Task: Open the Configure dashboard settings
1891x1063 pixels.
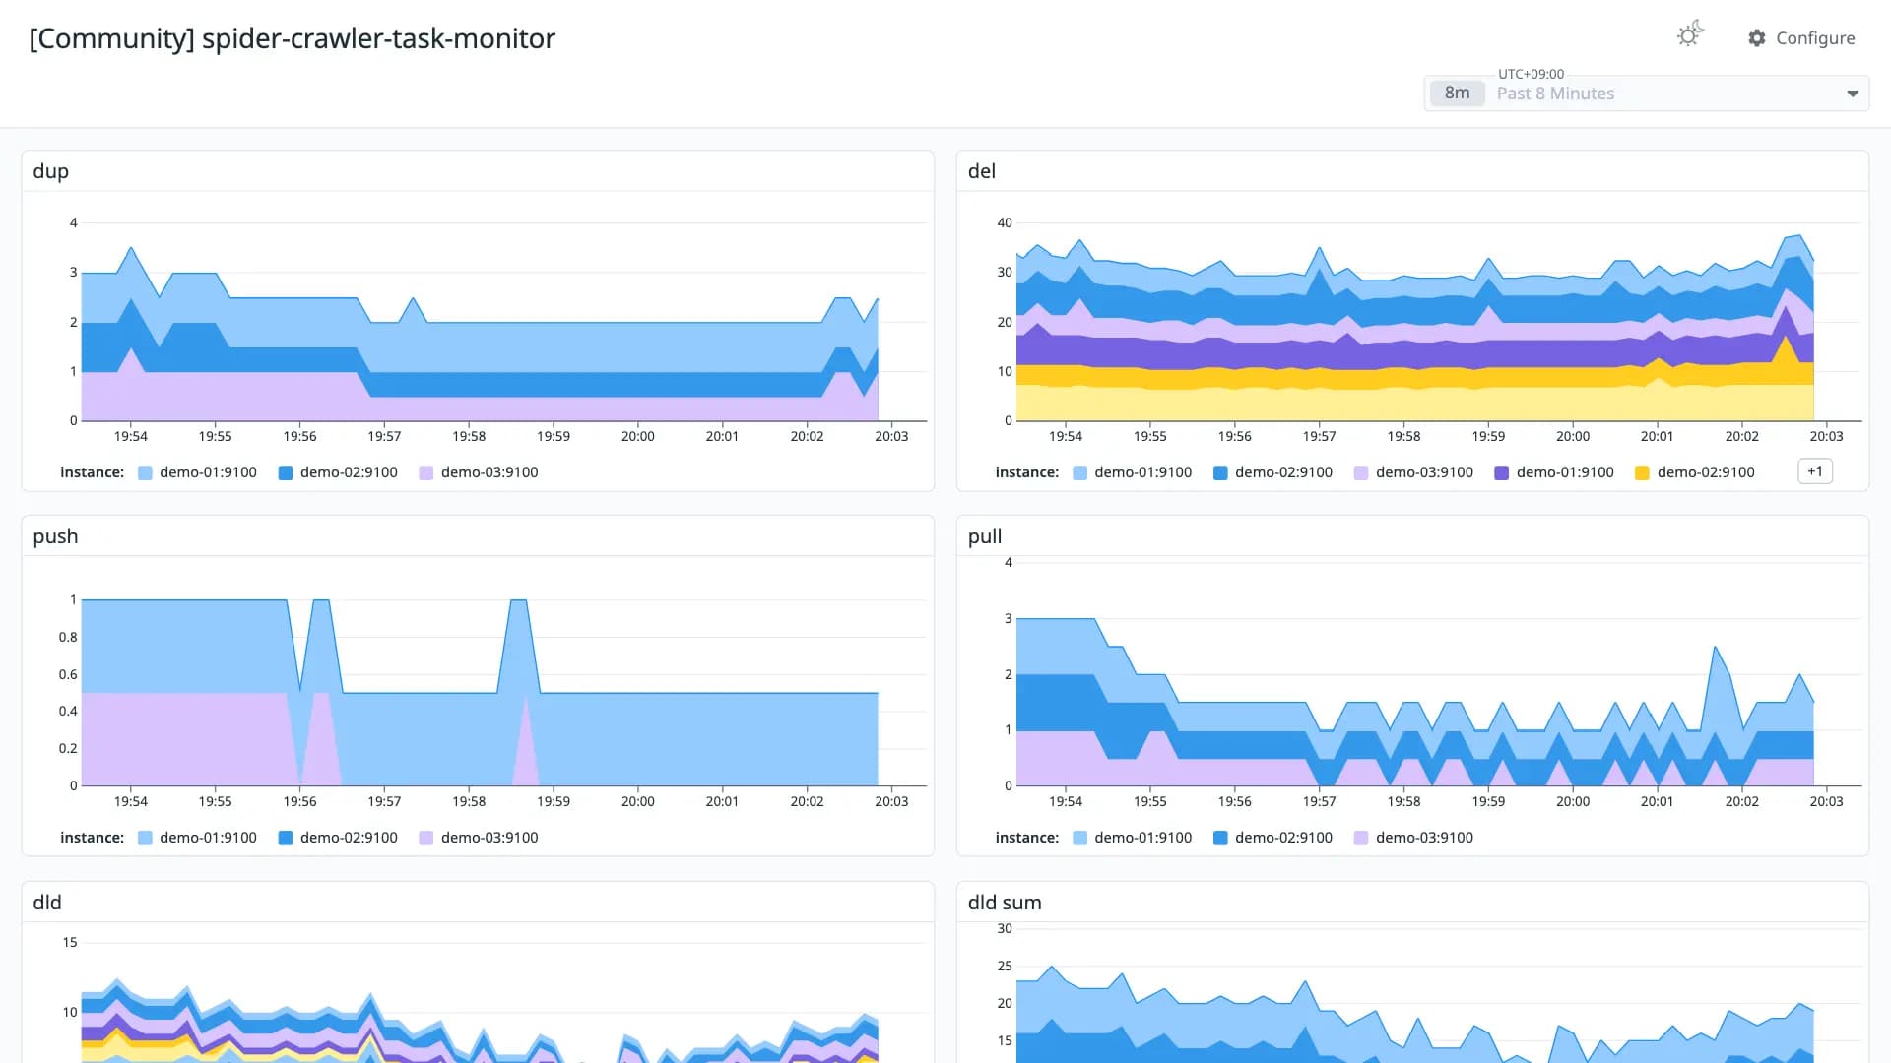Action: (x=1801, y=38)
